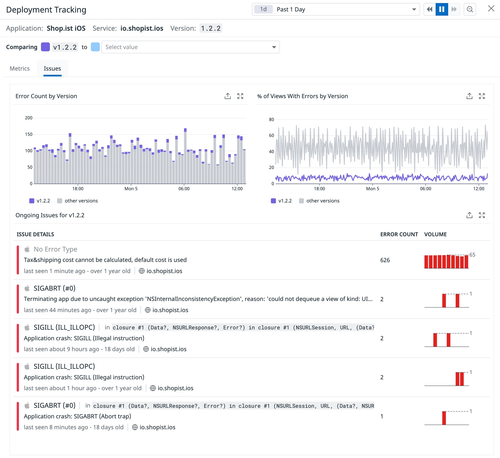Image resolution: width=500 pixels, height=458 pixels.
Task: Open the Select value comparison dropdown
Action: coord(190,47)
